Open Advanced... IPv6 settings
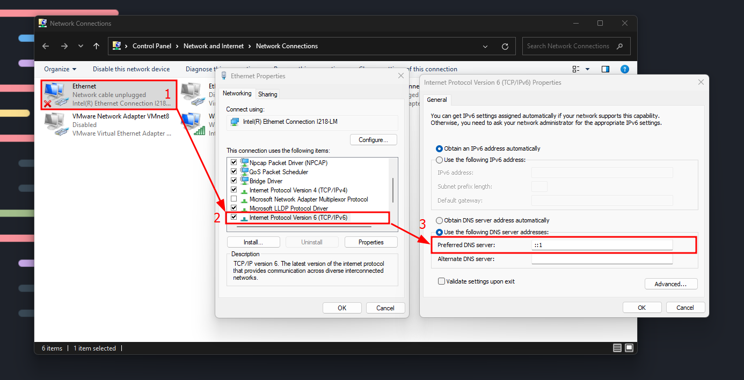 pos(670,284)
